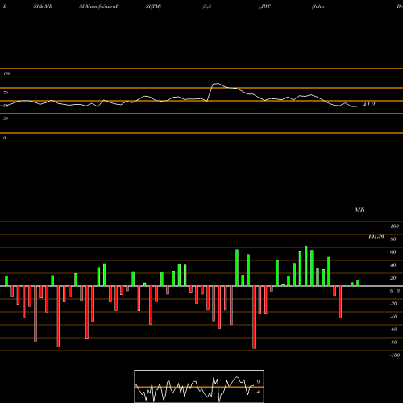This screenshot has width=403, height=403.
Task: Select the tallest green MR bar
Action: [x=306, y=266]
